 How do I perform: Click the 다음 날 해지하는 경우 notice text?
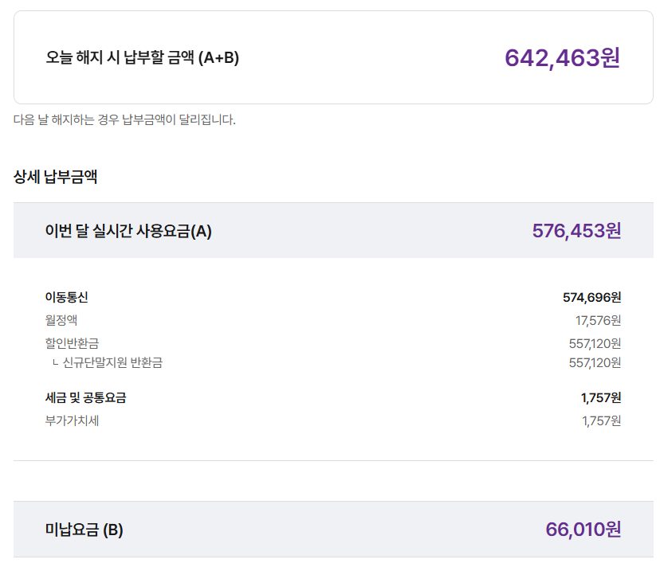click(124, 119)
